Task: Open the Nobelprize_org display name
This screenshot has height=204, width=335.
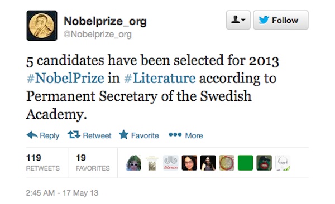Action: pos(105,21)
